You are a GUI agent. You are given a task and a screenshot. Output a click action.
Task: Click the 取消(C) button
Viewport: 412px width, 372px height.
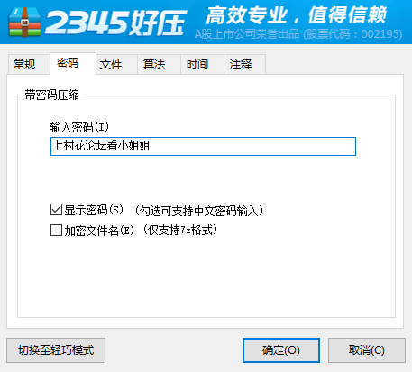367,350
